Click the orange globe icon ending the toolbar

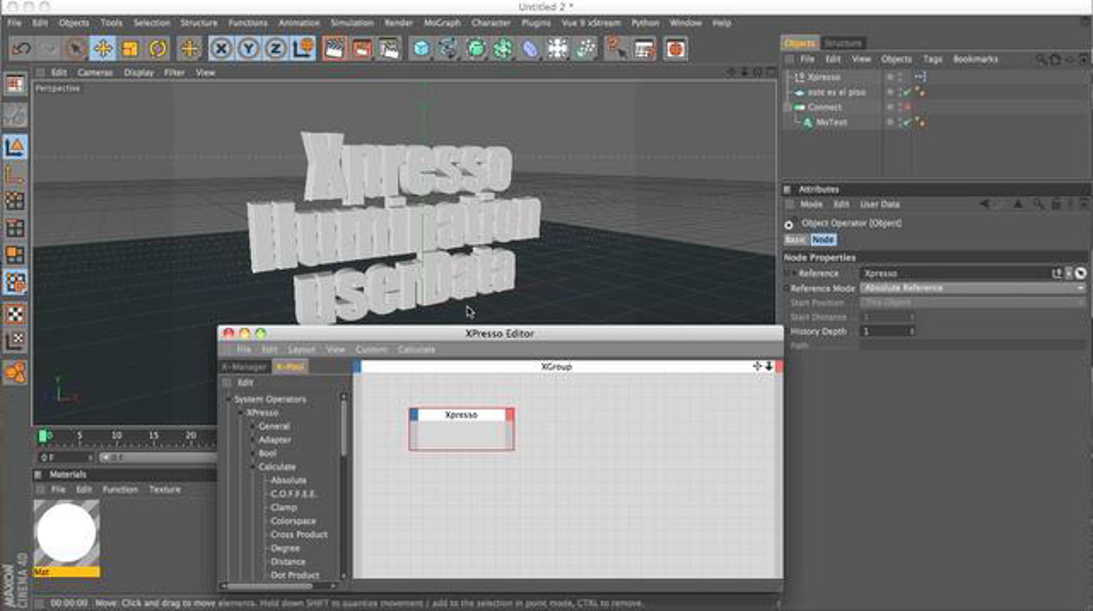675,48
